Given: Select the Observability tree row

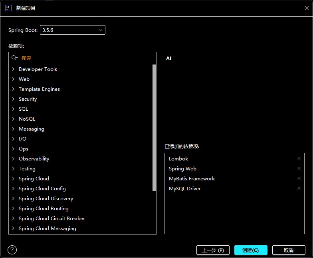Looking at the screenshot, I should tap(81, 158).
